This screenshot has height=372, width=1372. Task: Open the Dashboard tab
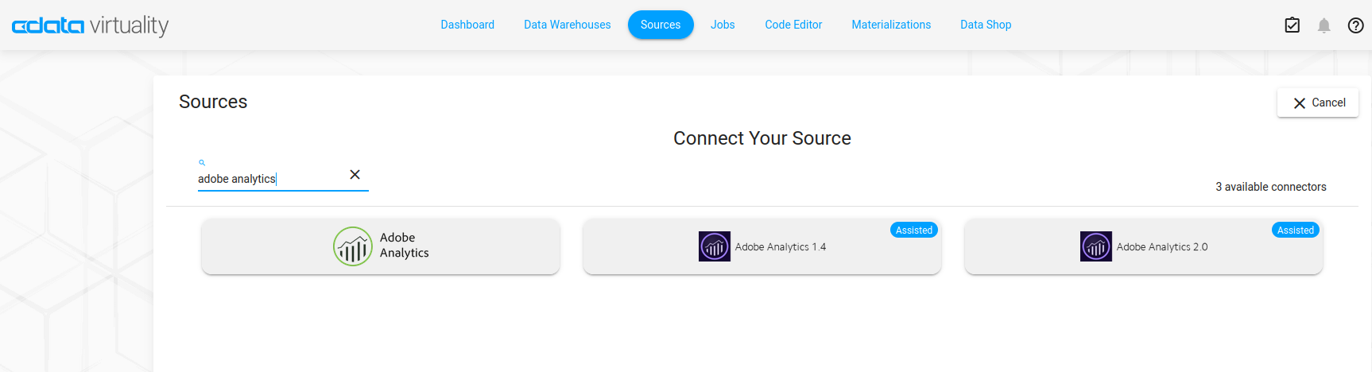point(467,25)
